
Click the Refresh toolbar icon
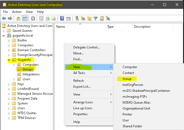pos(48,19)
